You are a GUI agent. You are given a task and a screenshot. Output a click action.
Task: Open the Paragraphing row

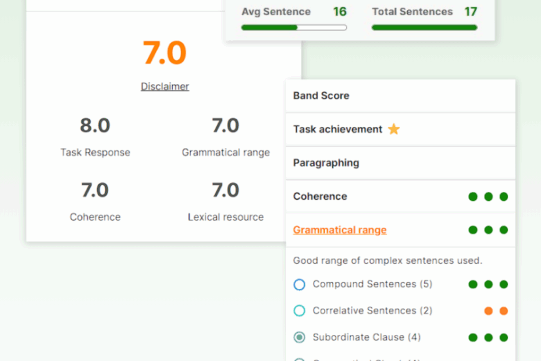coord(401,162)
